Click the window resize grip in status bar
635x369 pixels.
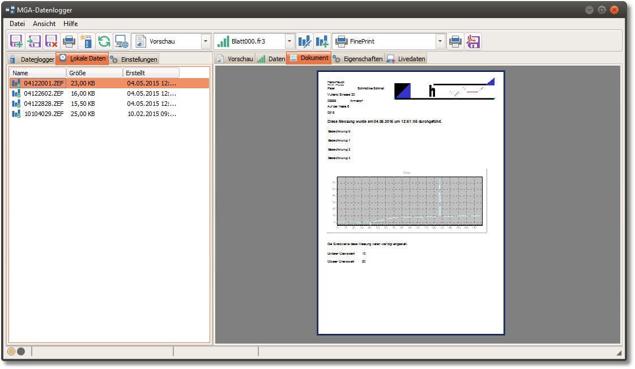click(x=619, y=353)
